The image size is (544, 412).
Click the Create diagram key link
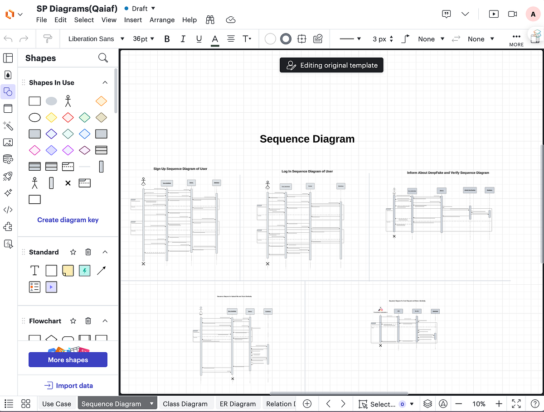pos(68,220)
